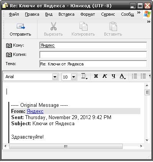Click the Вырезать scissors icon
The height and width of the screenshot is (162, 153).
tap(54, 26)
